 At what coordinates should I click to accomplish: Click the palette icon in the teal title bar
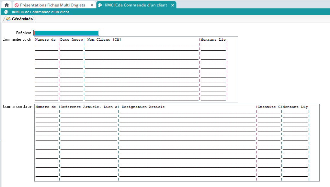6,12
